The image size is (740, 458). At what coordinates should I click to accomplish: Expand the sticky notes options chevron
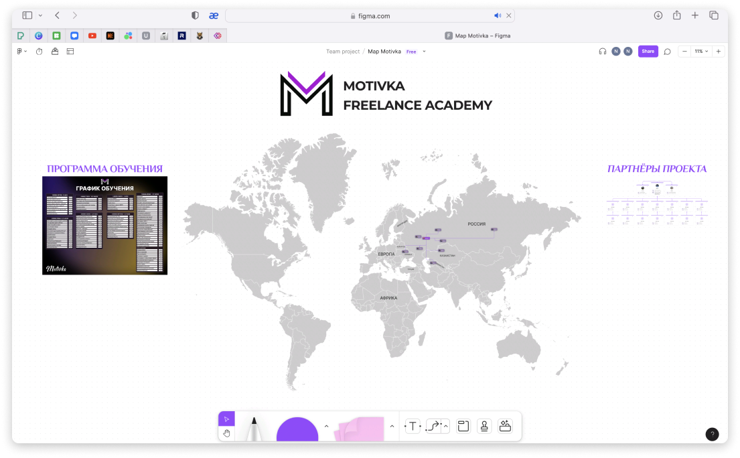[392, 427]
